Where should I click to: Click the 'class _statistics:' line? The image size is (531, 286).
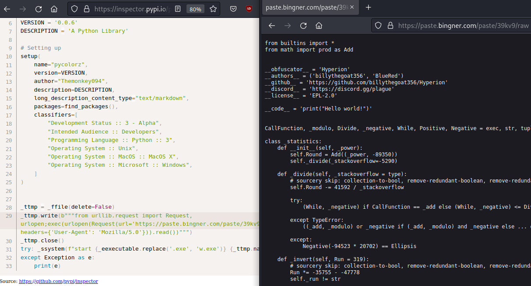tap(293, 141)
